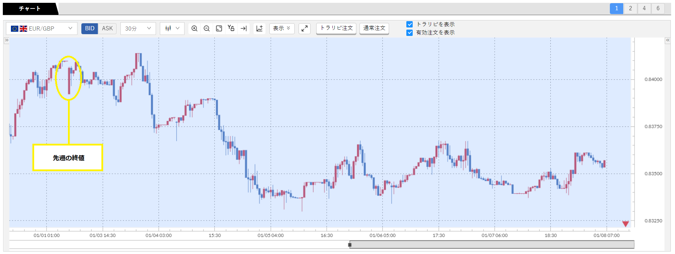Click the 0.83750 price axis label
675x254 pixels.
tap(653, 126)
